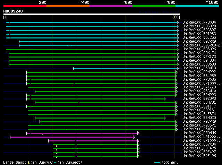222x165 pixels.
Task: Click the cyan alignment bar for UniRef100_Q9SRX9
Action: (x=98, y=42)
